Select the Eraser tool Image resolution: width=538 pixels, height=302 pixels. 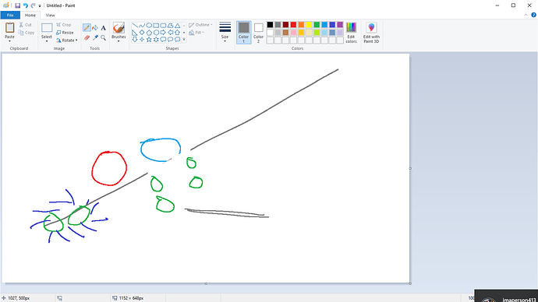click(x=87, y=37)
